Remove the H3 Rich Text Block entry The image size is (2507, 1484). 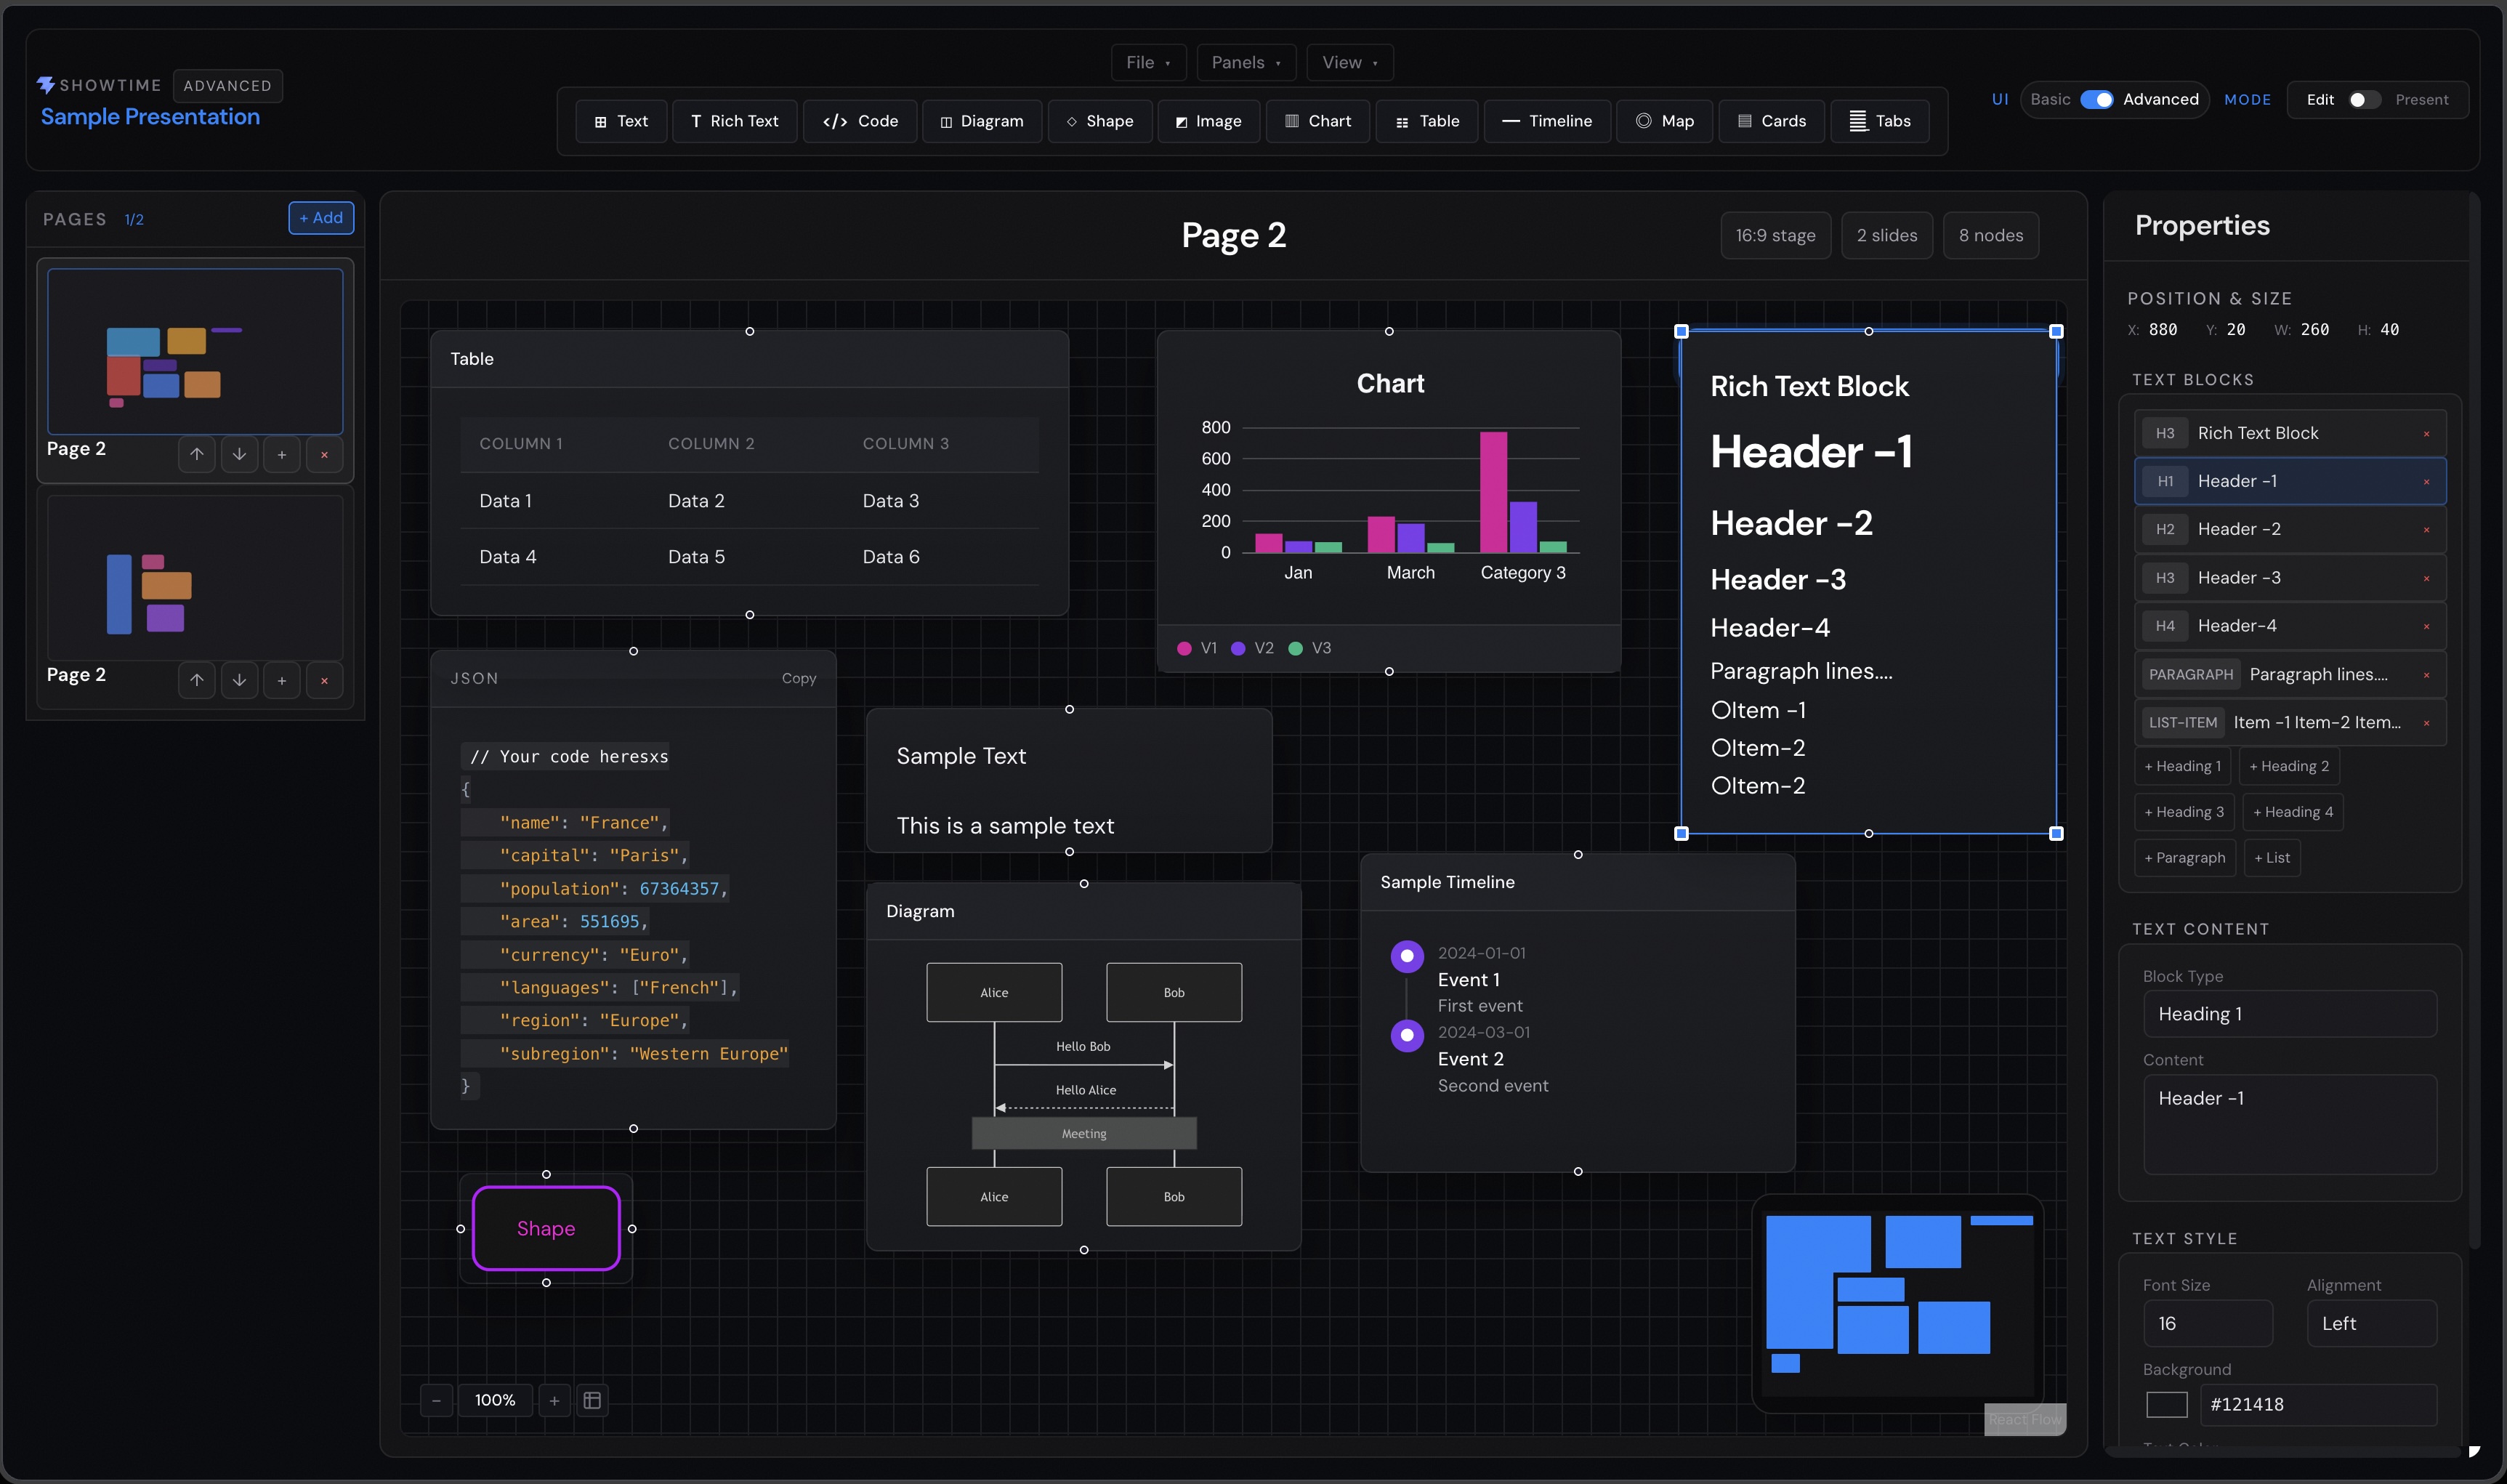(x=2426, y=433)
